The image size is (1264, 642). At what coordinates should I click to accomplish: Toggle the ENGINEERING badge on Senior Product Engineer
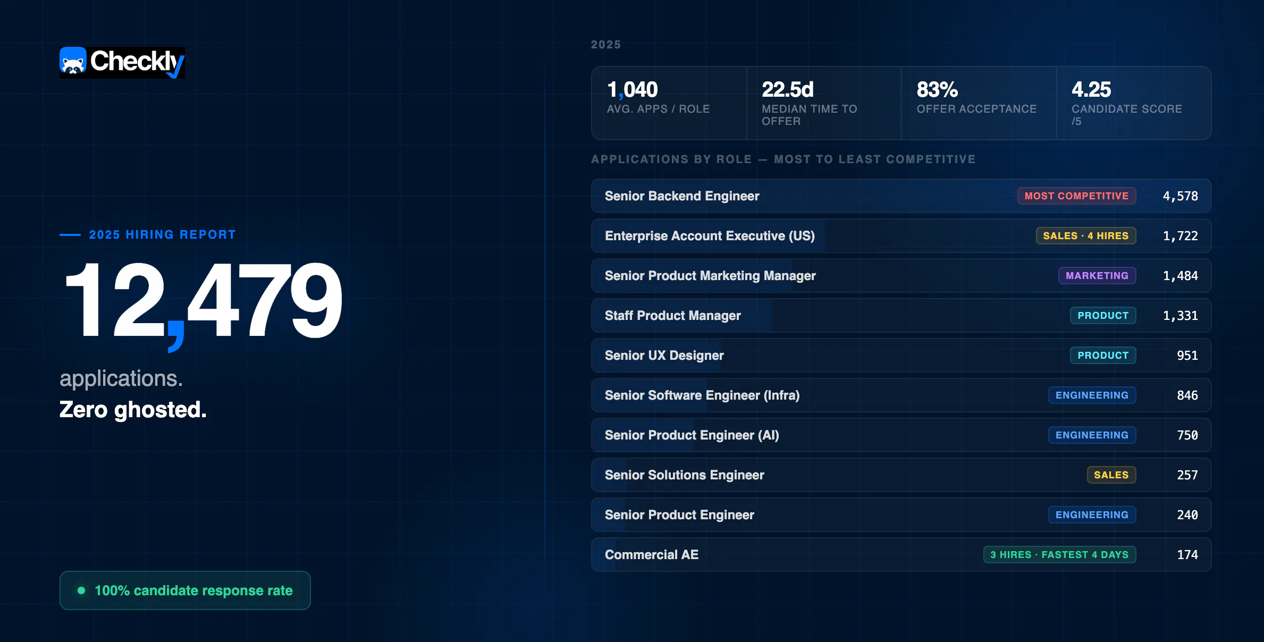point(1092,514)
